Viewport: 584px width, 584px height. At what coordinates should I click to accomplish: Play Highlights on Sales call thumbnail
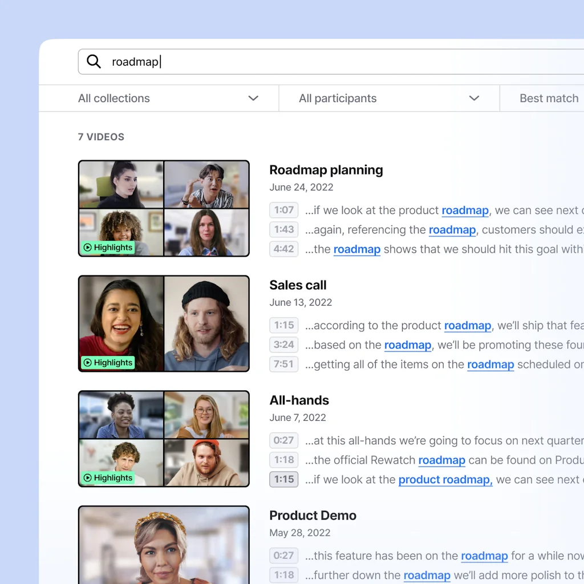tap(108, 363)
